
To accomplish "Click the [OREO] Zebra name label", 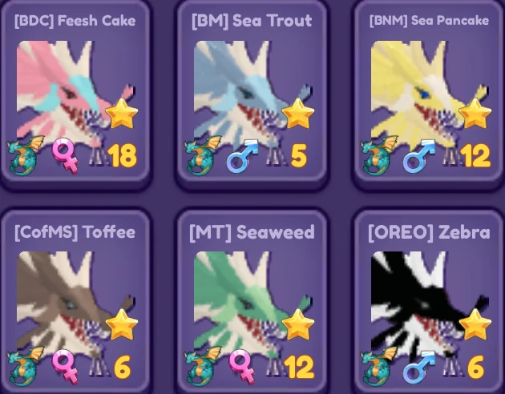I will coord(429,232).
